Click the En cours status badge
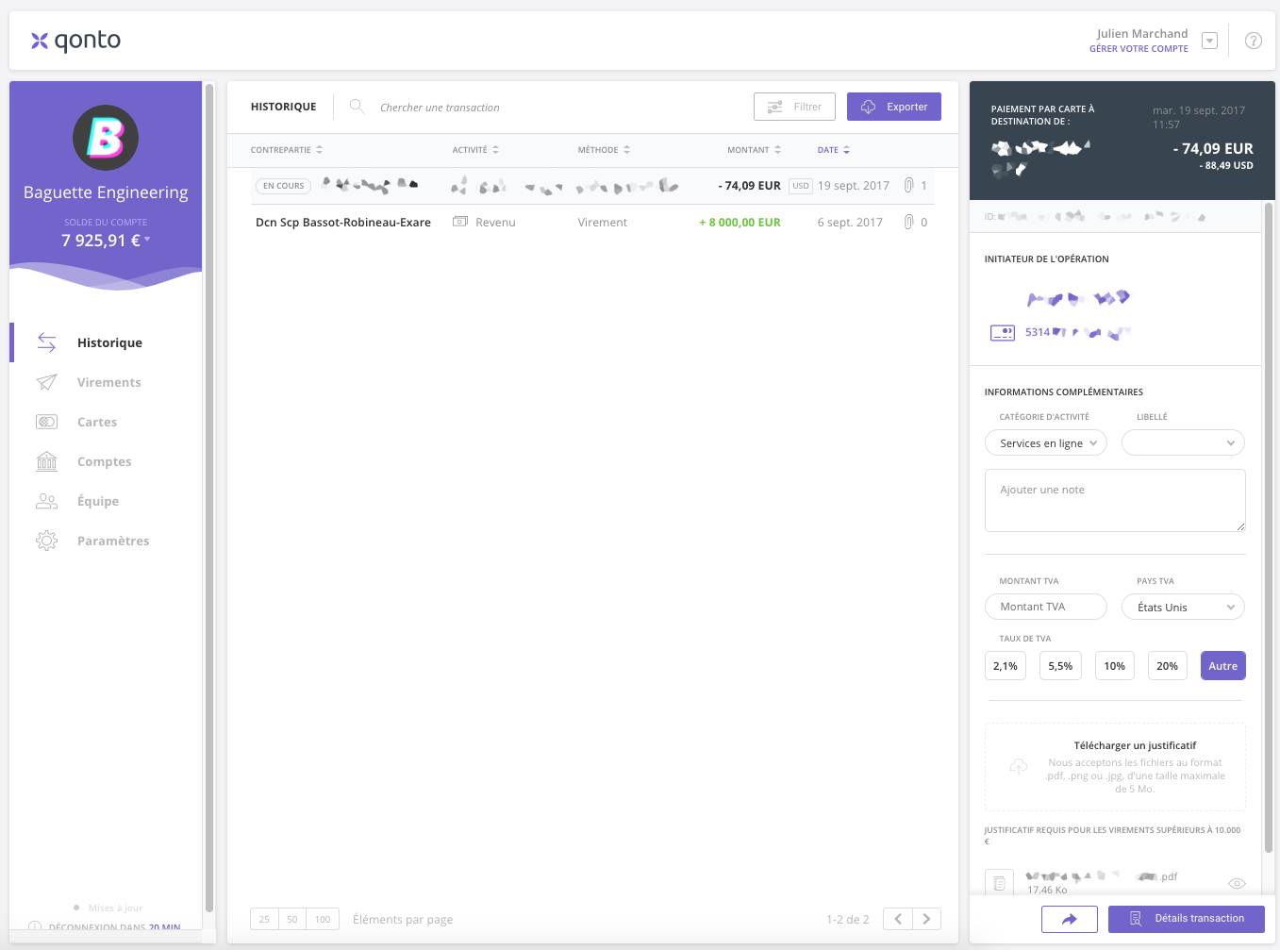The image size is (1280, 950). click(283, 186)
